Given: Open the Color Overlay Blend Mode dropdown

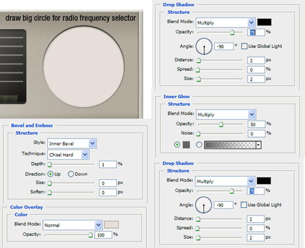Looking at the screenshot, I should pyautogui.click(x=73, y=225).
